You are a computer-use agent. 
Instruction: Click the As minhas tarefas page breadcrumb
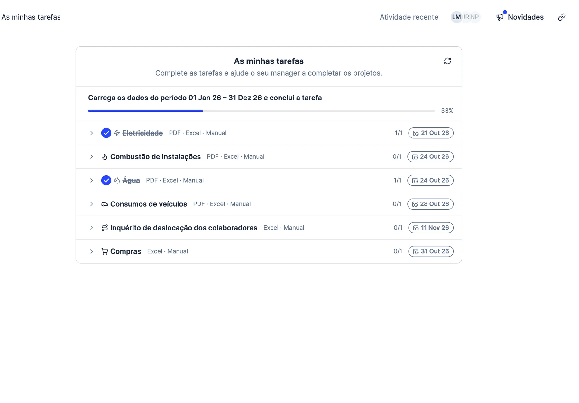click(x=31, y=17)
